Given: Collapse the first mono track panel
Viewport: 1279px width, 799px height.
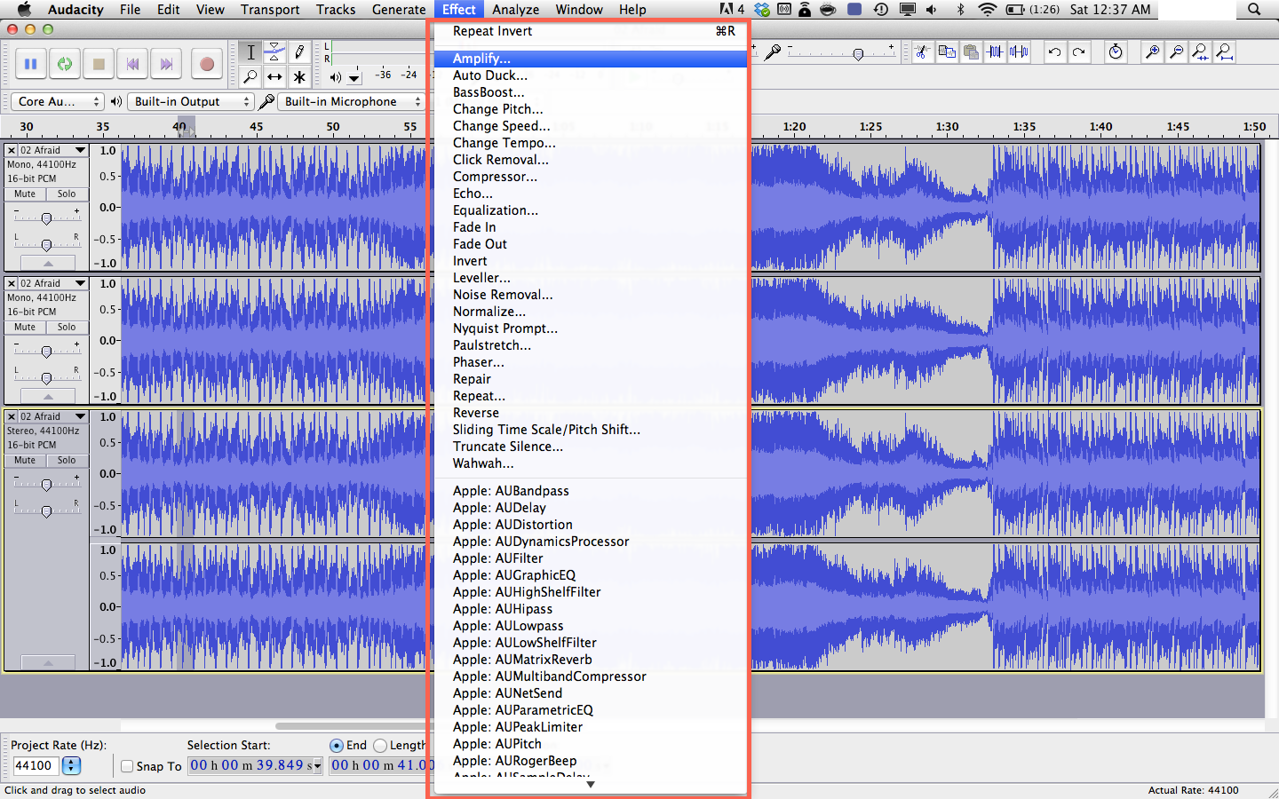Looking at the screenshot, I should [48, 264].
